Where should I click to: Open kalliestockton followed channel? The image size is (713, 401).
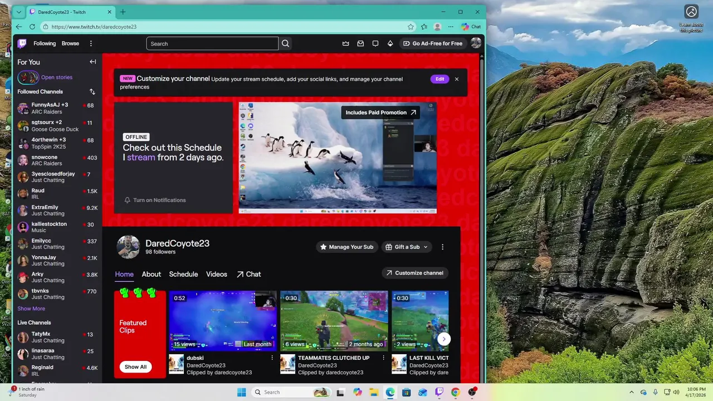(x=57, y=227)
